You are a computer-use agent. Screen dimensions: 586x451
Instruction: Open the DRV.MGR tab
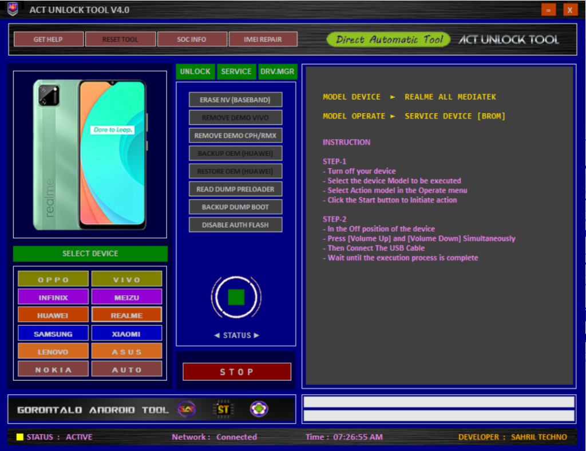click(278, 72)
